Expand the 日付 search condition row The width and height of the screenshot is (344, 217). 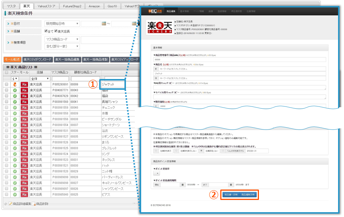pos(8,23)
